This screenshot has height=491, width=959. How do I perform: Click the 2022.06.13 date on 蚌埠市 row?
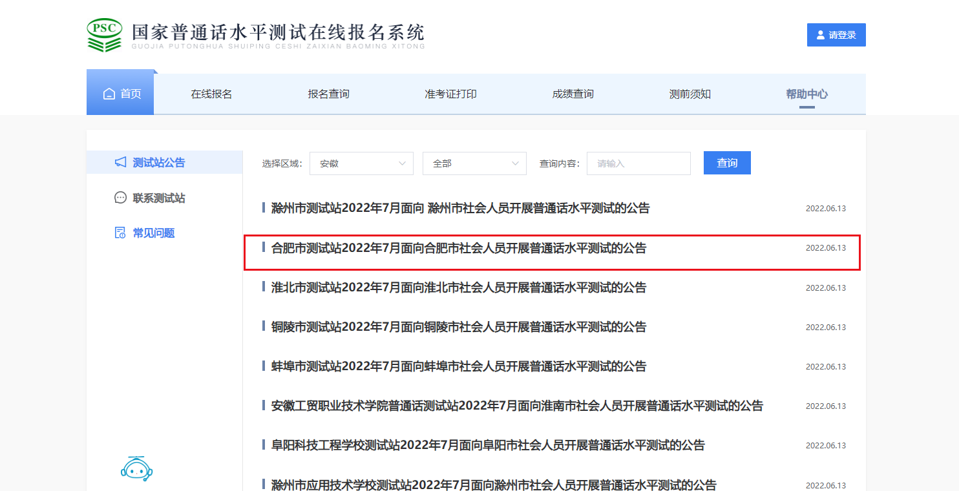click(826, 367)
